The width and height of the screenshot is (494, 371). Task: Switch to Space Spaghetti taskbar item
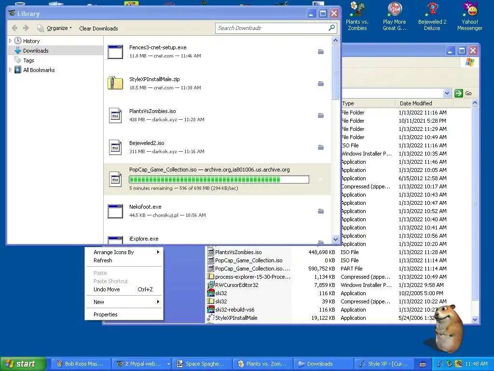pyautogui.click(x=202, y=364)
